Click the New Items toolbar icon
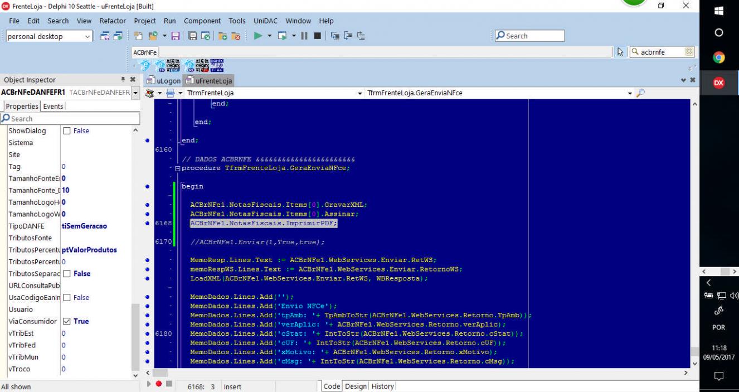The height and width of the screenshot is (392, 739). pyautogui.click(x=138, y=36)
